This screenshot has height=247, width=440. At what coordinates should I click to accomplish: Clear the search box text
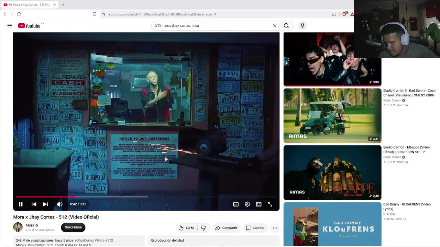pyautogui.click(x=275, y=25)
